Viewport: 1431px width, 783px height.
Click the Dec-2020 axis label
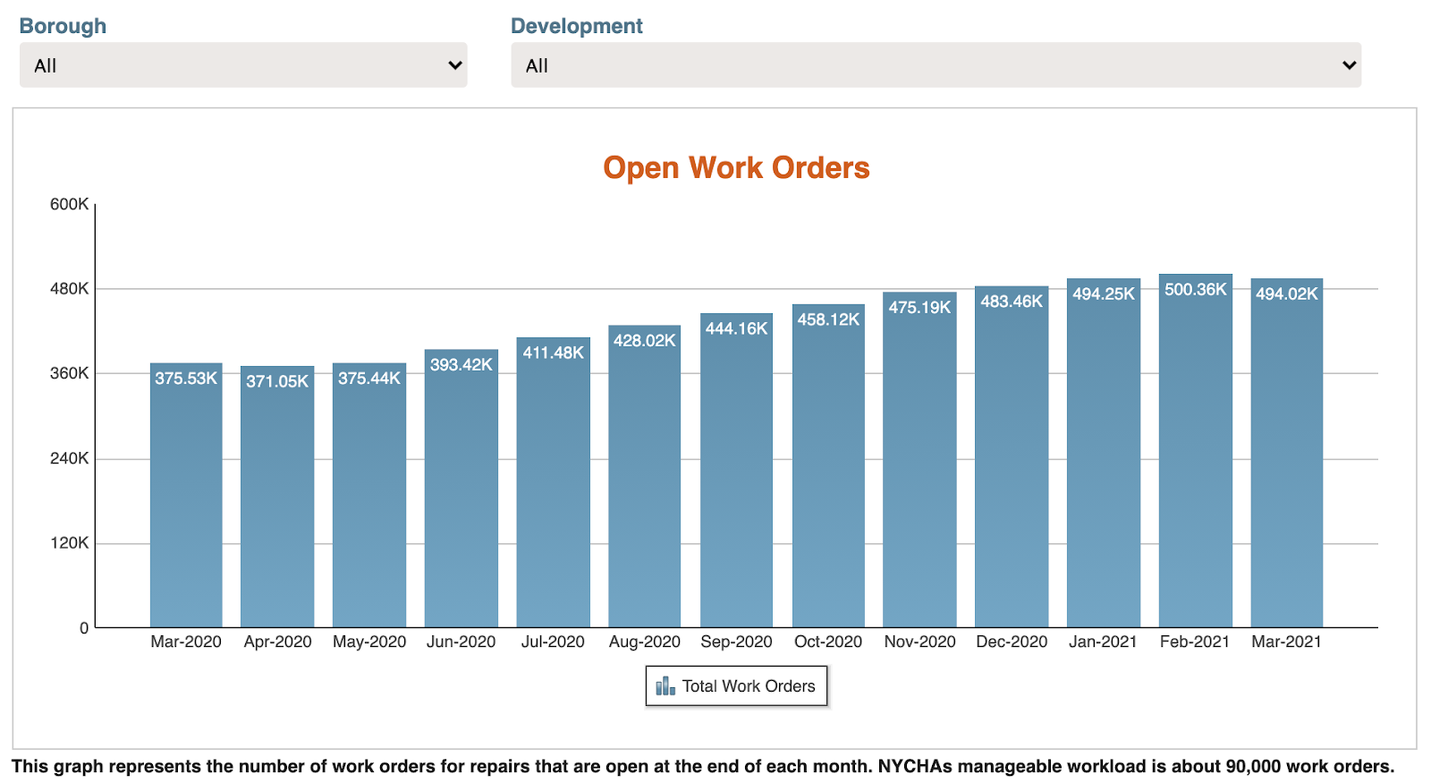click(x=1012, y=642)
